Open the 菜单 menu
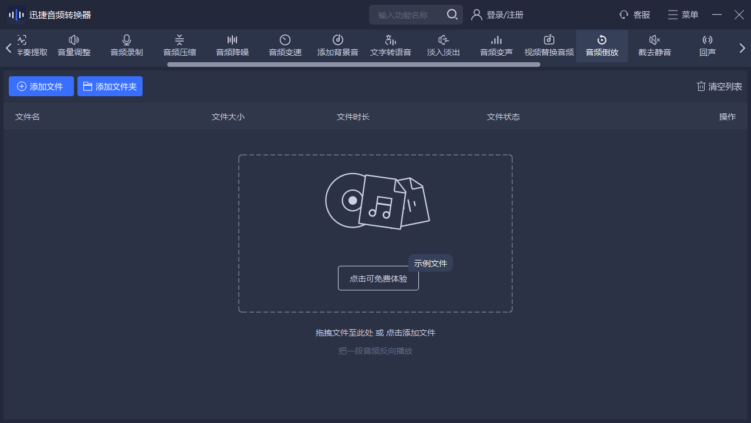The width and height of the screenshot is (751, 423). 683,15
